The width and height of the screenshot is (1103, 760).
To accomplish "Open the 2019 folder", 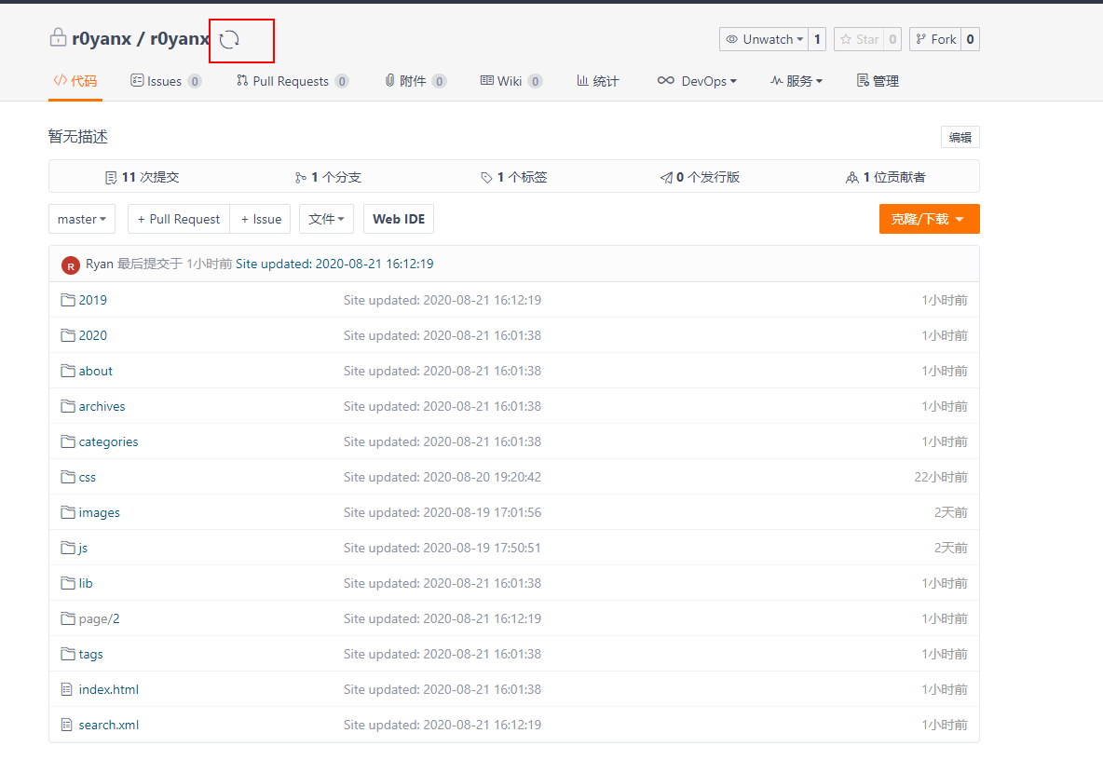I will point(92,300).
